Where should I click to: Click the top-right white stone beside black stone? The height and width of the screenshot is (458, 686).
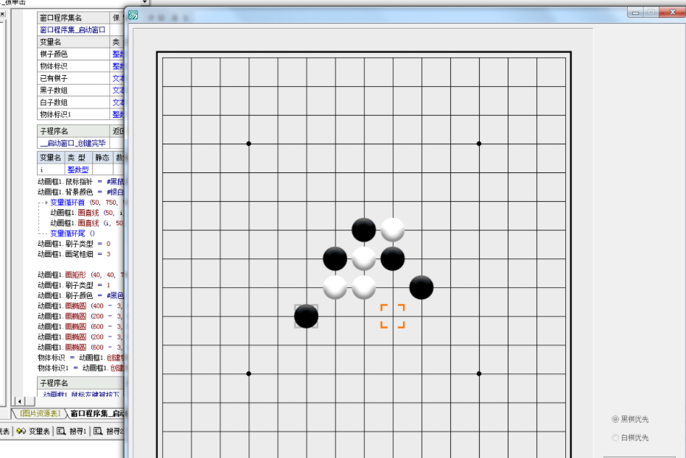click(x=392, y=230)
